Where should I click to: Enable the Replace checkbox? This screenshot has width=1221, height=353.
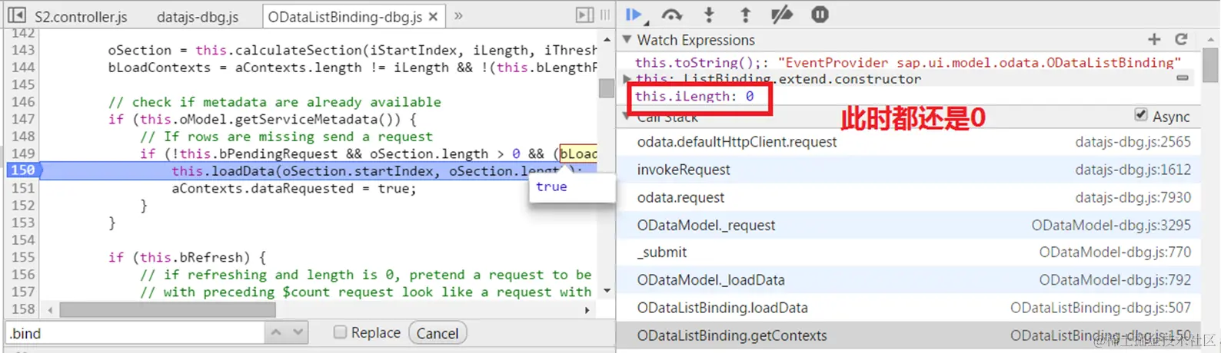point(340,332)
